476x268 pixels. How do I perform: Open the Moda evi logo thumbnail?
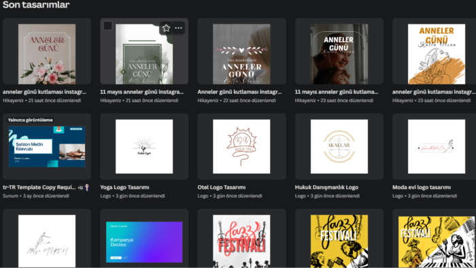(437, 147)
